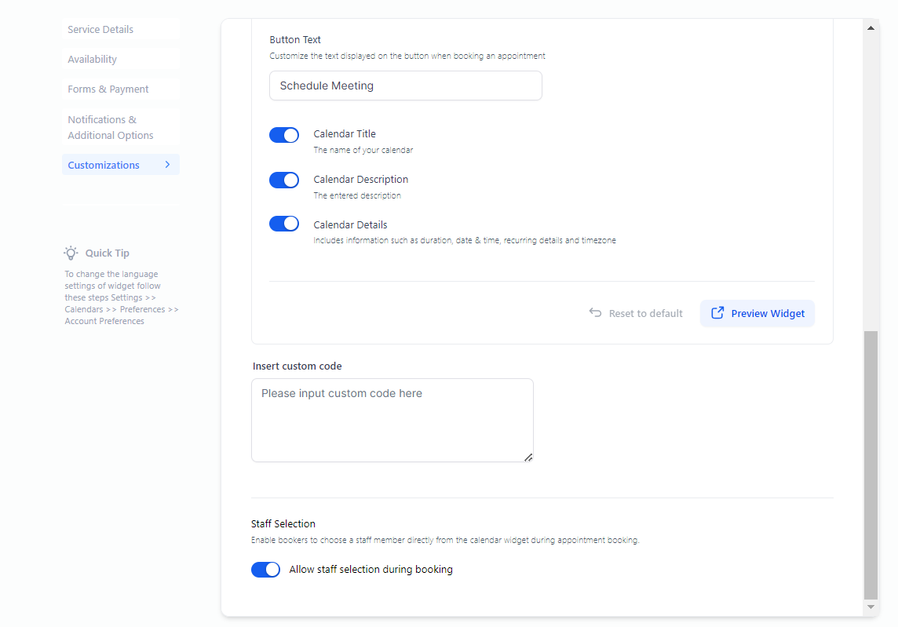Switch off the Calendar Details toggle

pos(284,224)
